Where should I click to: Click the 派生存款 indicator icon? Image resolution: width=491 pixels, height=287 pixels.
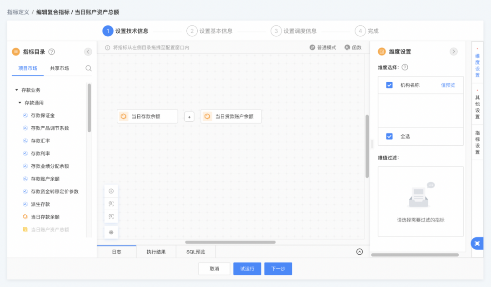point(25,204)
